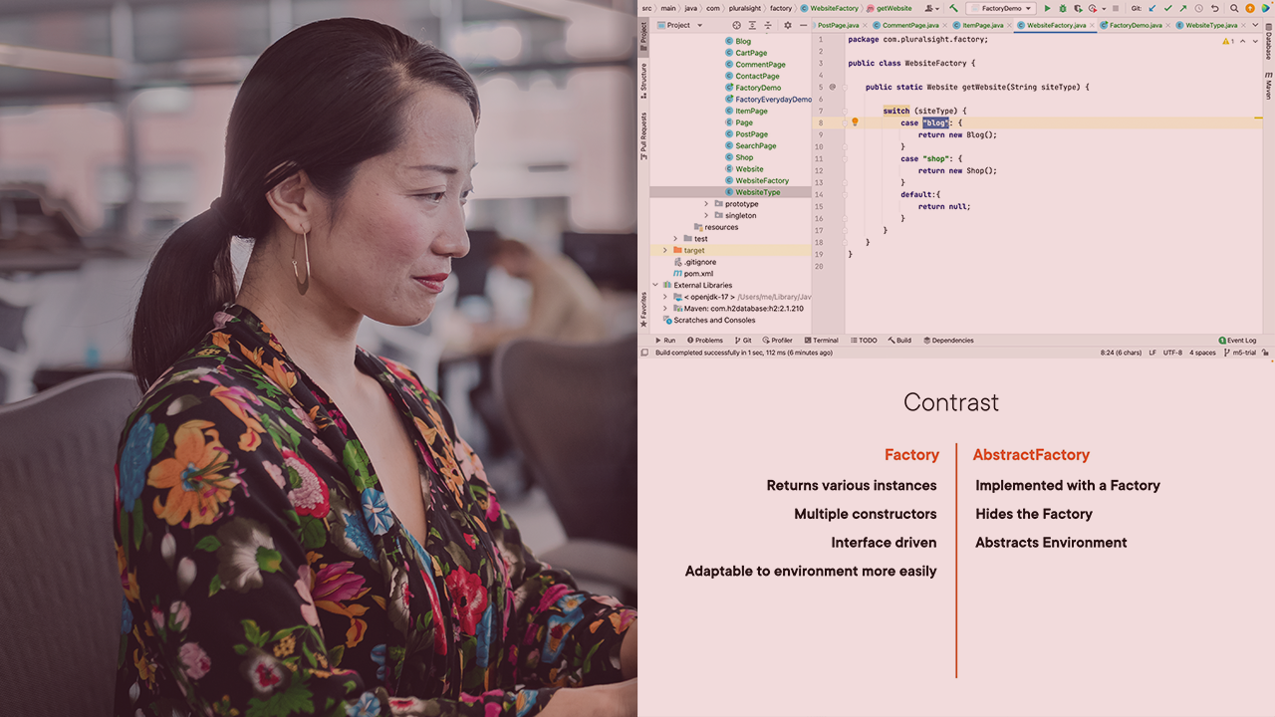This screenshot has width=1275, height=717.
Task: Click the 4 spaces indent status widget
Action: 1202,353
